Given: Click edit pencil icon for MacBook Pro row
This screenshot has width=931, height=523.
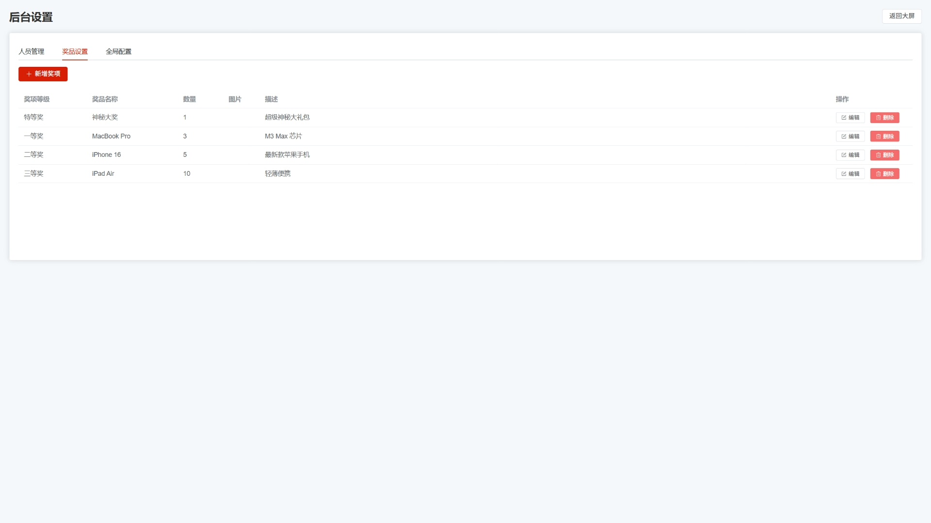Looking at the screenshot, I should click(844, 137).
